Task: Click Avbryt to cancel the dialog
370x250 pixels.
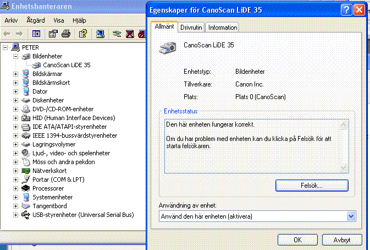Action: coord(342,240)
